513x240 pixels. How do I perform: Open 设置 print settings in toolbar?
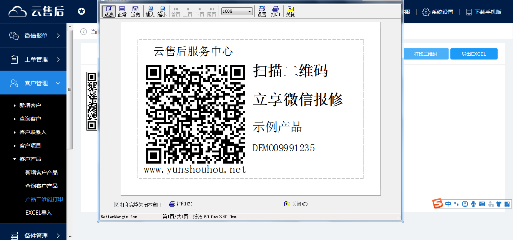(262, 12)
